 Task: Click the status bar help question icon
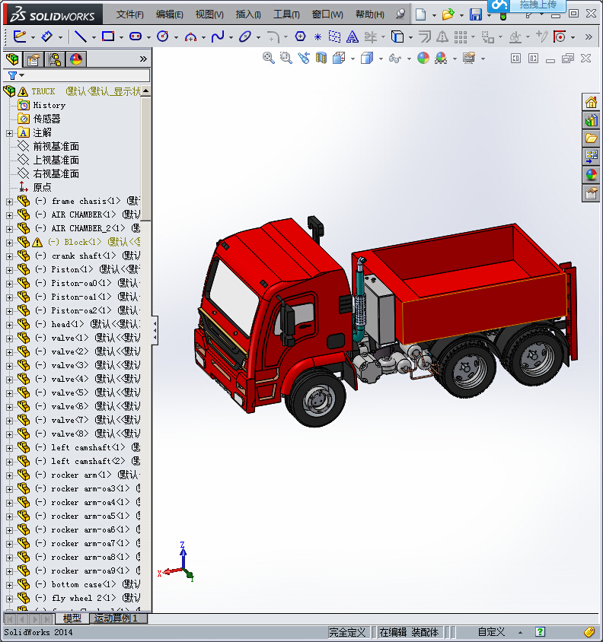tap(541, 632)
